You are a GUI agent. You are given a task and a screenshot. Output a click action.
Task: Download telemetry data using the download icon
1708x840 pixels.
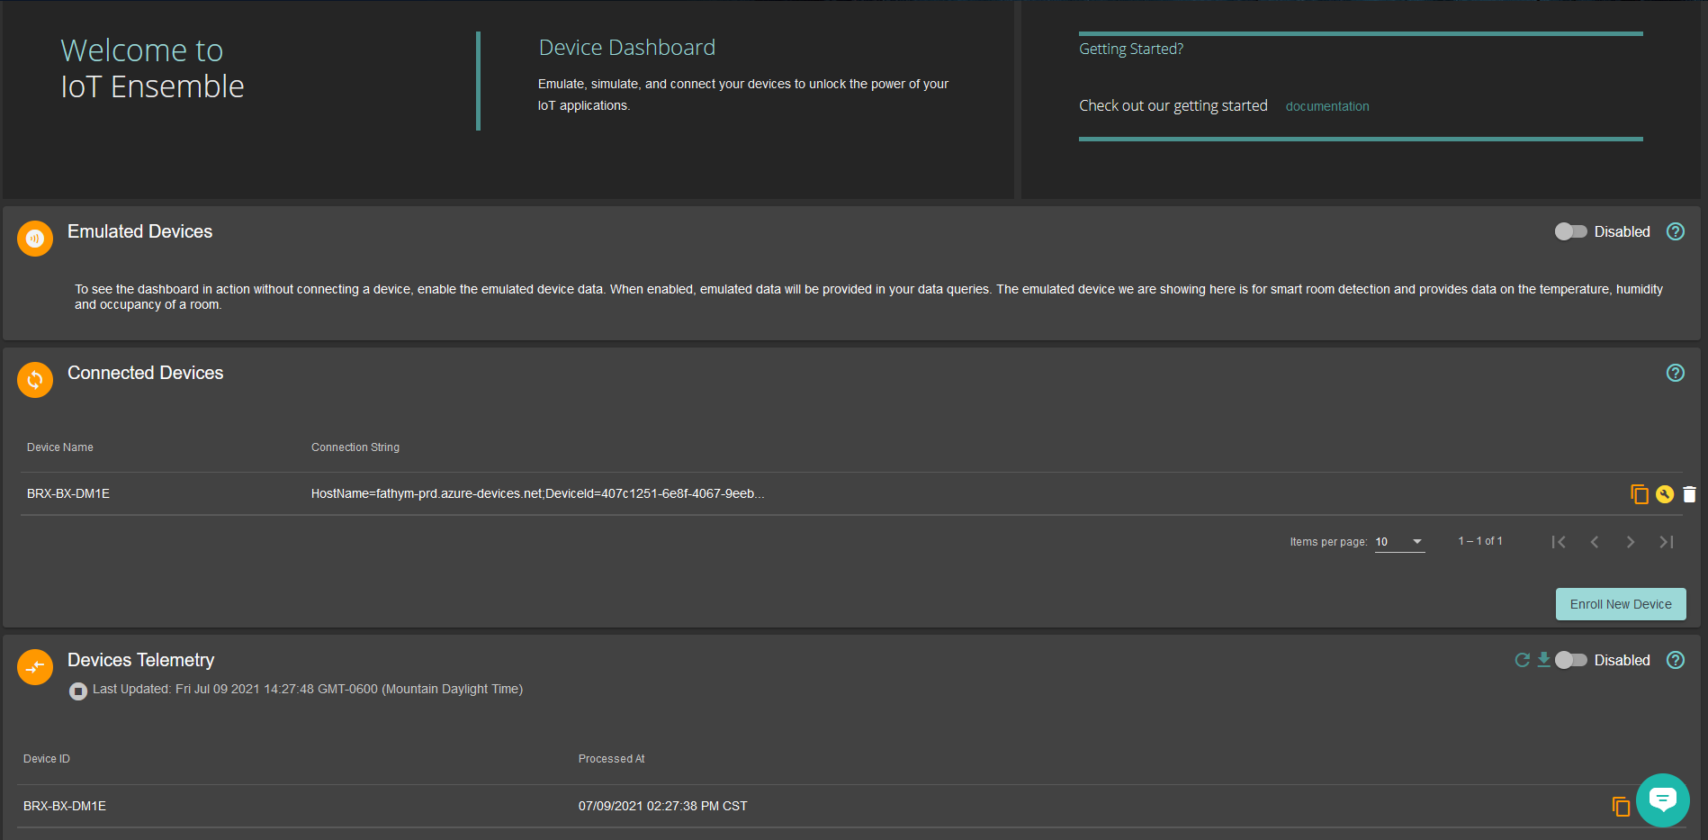point(1543,660)
